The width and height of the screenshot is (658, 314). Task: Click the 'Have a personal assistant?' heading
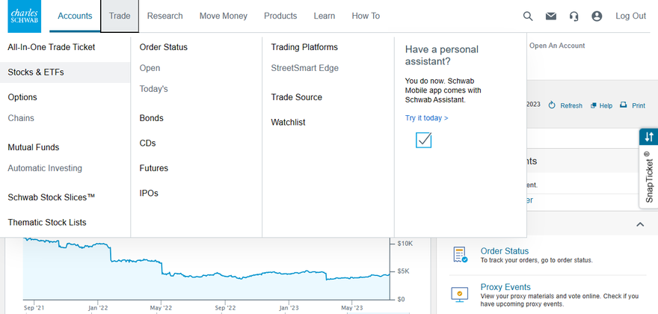[x=441, y=55]
